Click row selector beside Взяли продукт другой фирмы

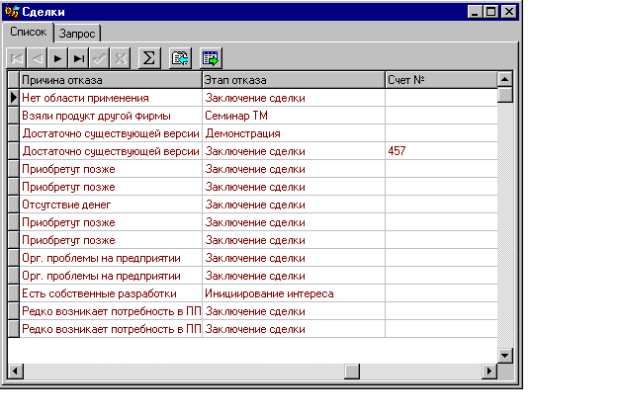tap(14, 116)
